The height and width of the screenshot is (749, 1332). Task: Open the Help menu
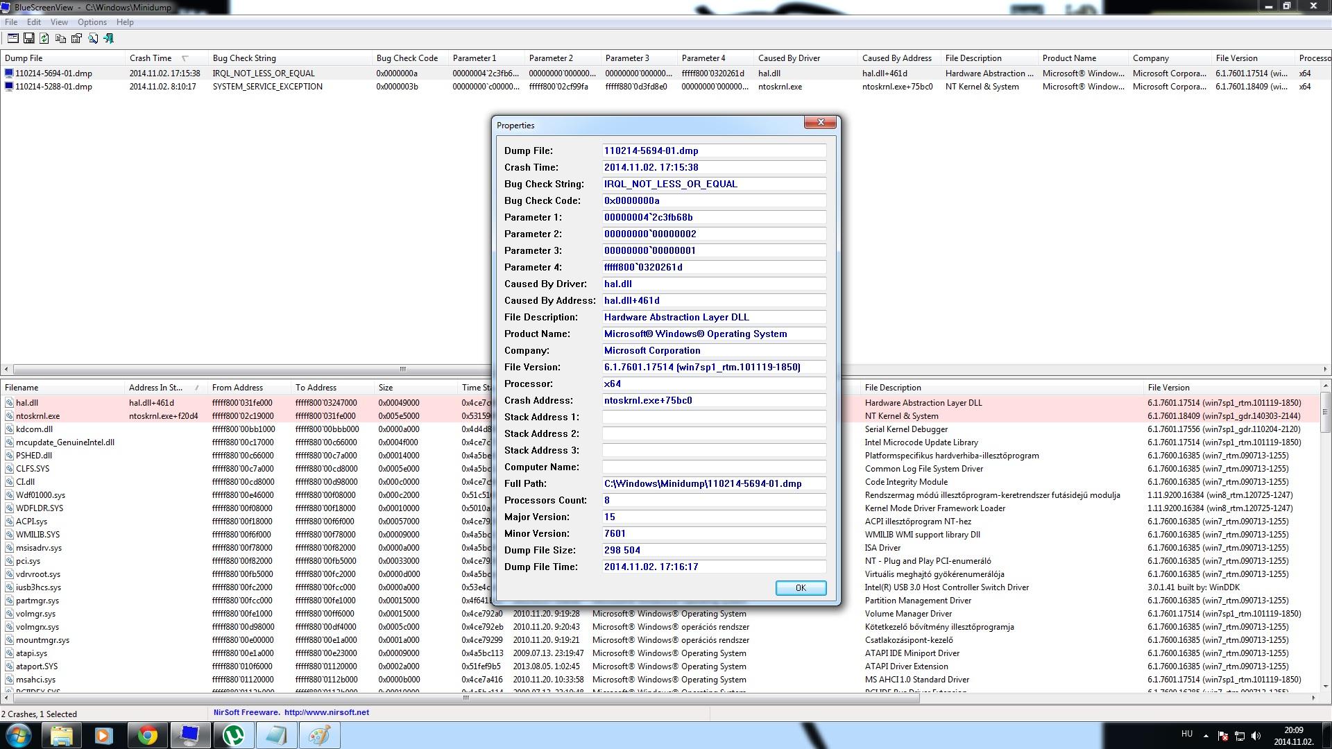tap(125, 22)
